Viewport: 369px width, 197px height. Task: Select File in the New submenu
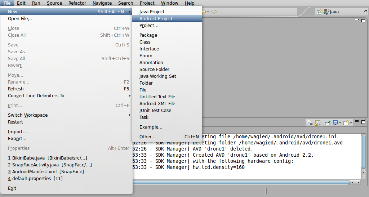click(x=167, y=90)
